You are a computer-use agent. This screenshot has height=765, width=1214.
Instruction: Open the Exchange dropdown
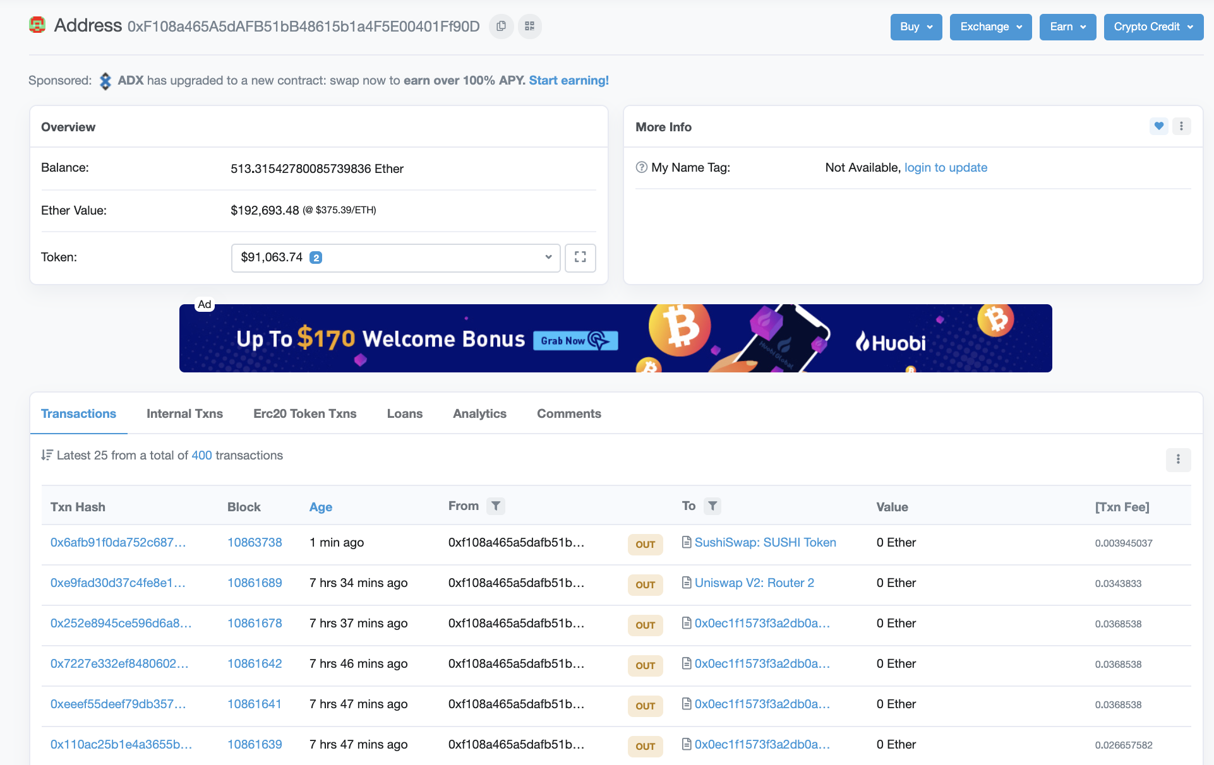[990, 27]
